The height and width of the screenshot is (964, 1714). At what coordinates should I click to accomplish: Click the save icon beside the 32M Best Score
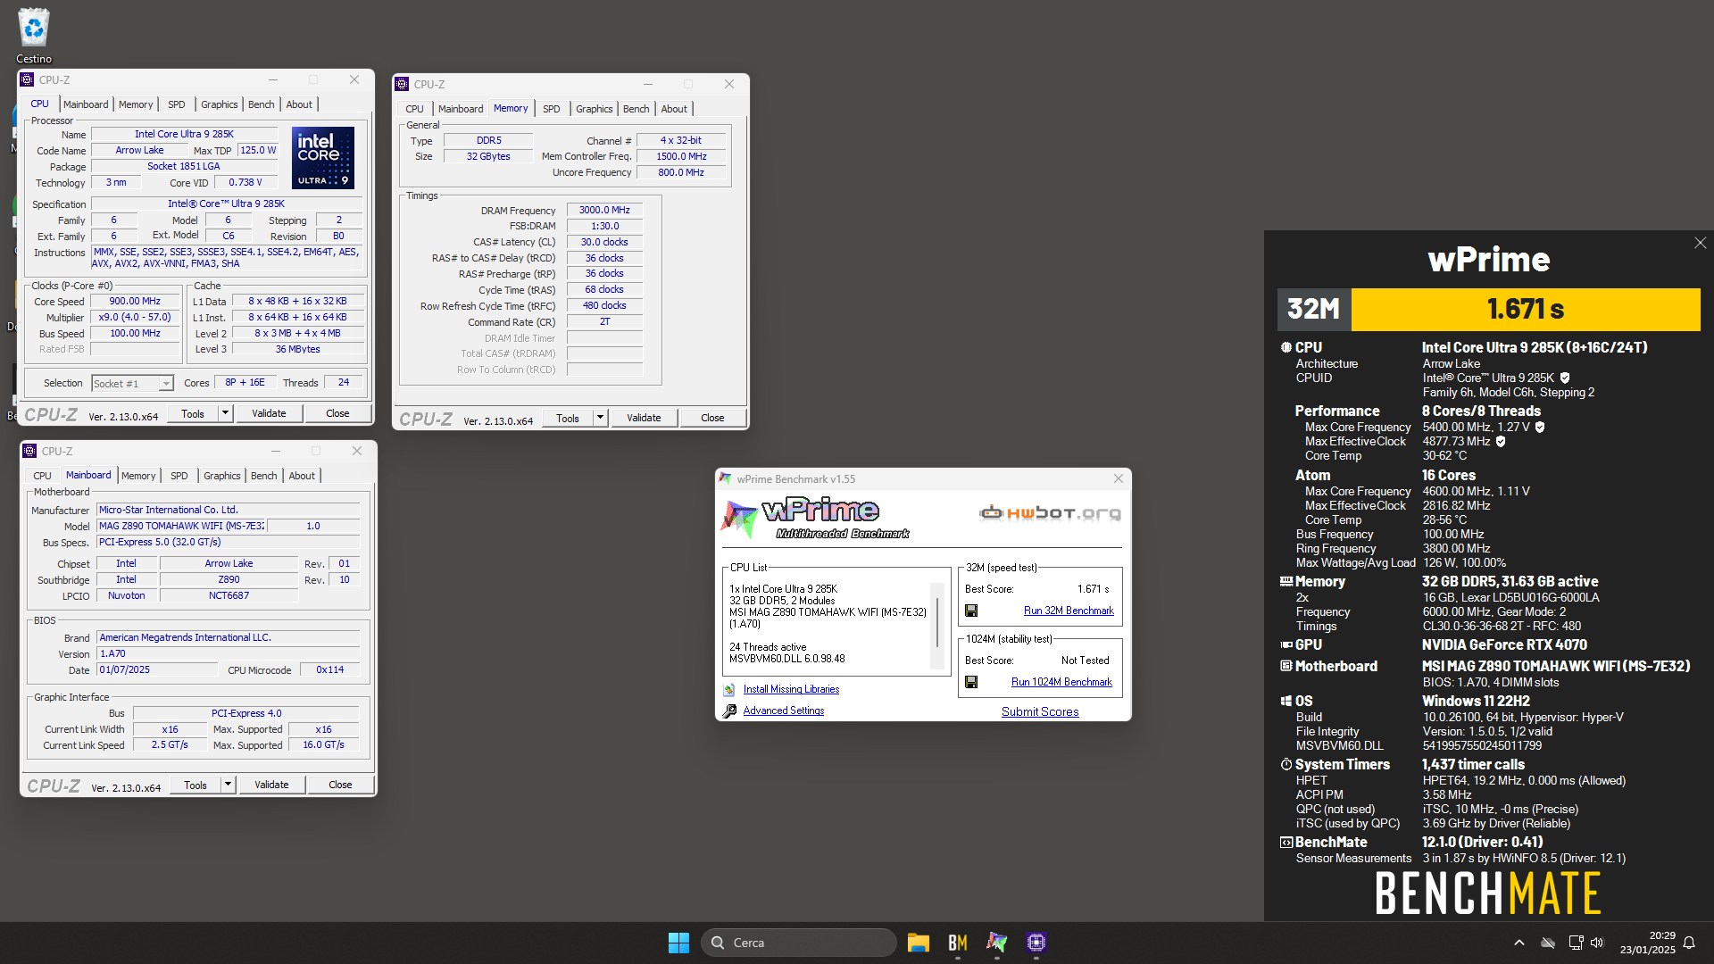click(971, 611)
